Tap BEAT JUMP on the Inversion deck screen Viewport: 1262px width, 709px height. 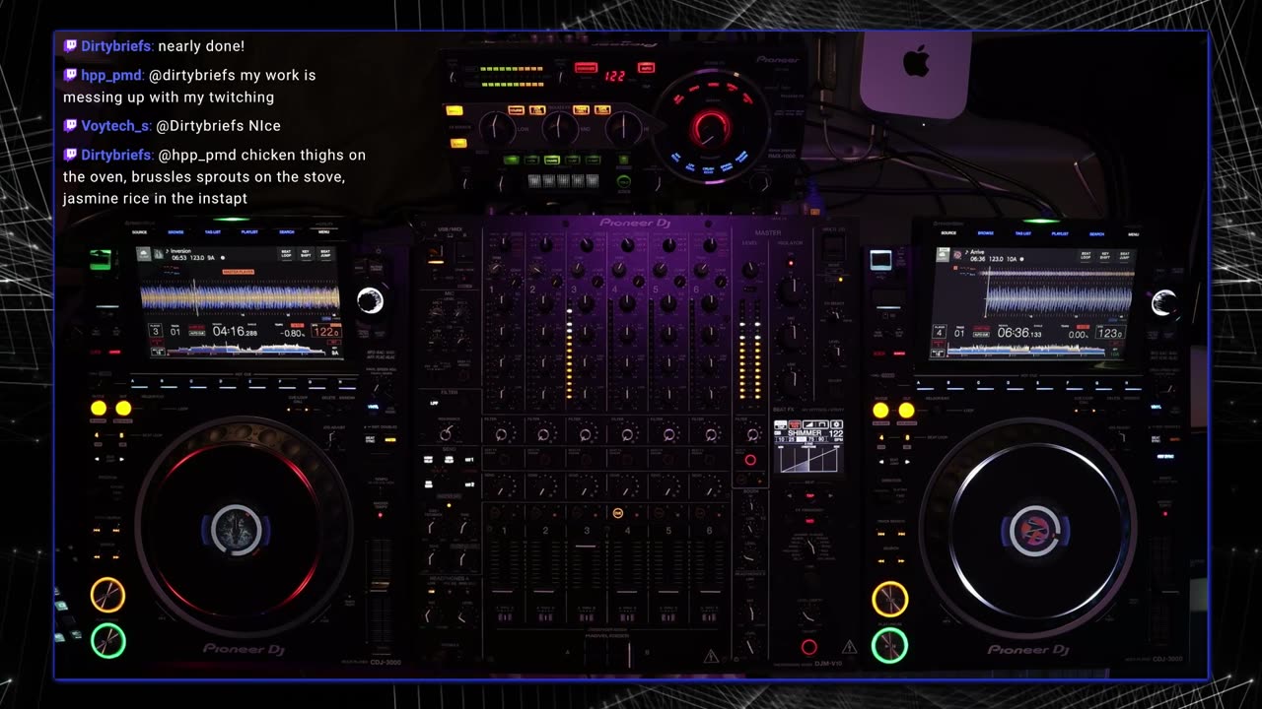[x=325, y=254]
